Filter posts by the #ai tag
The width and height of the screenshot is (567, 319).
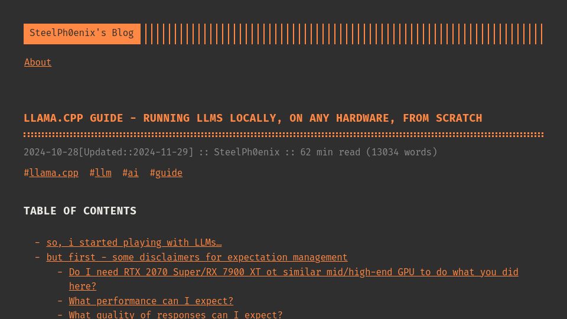click(x=133, y=173)
